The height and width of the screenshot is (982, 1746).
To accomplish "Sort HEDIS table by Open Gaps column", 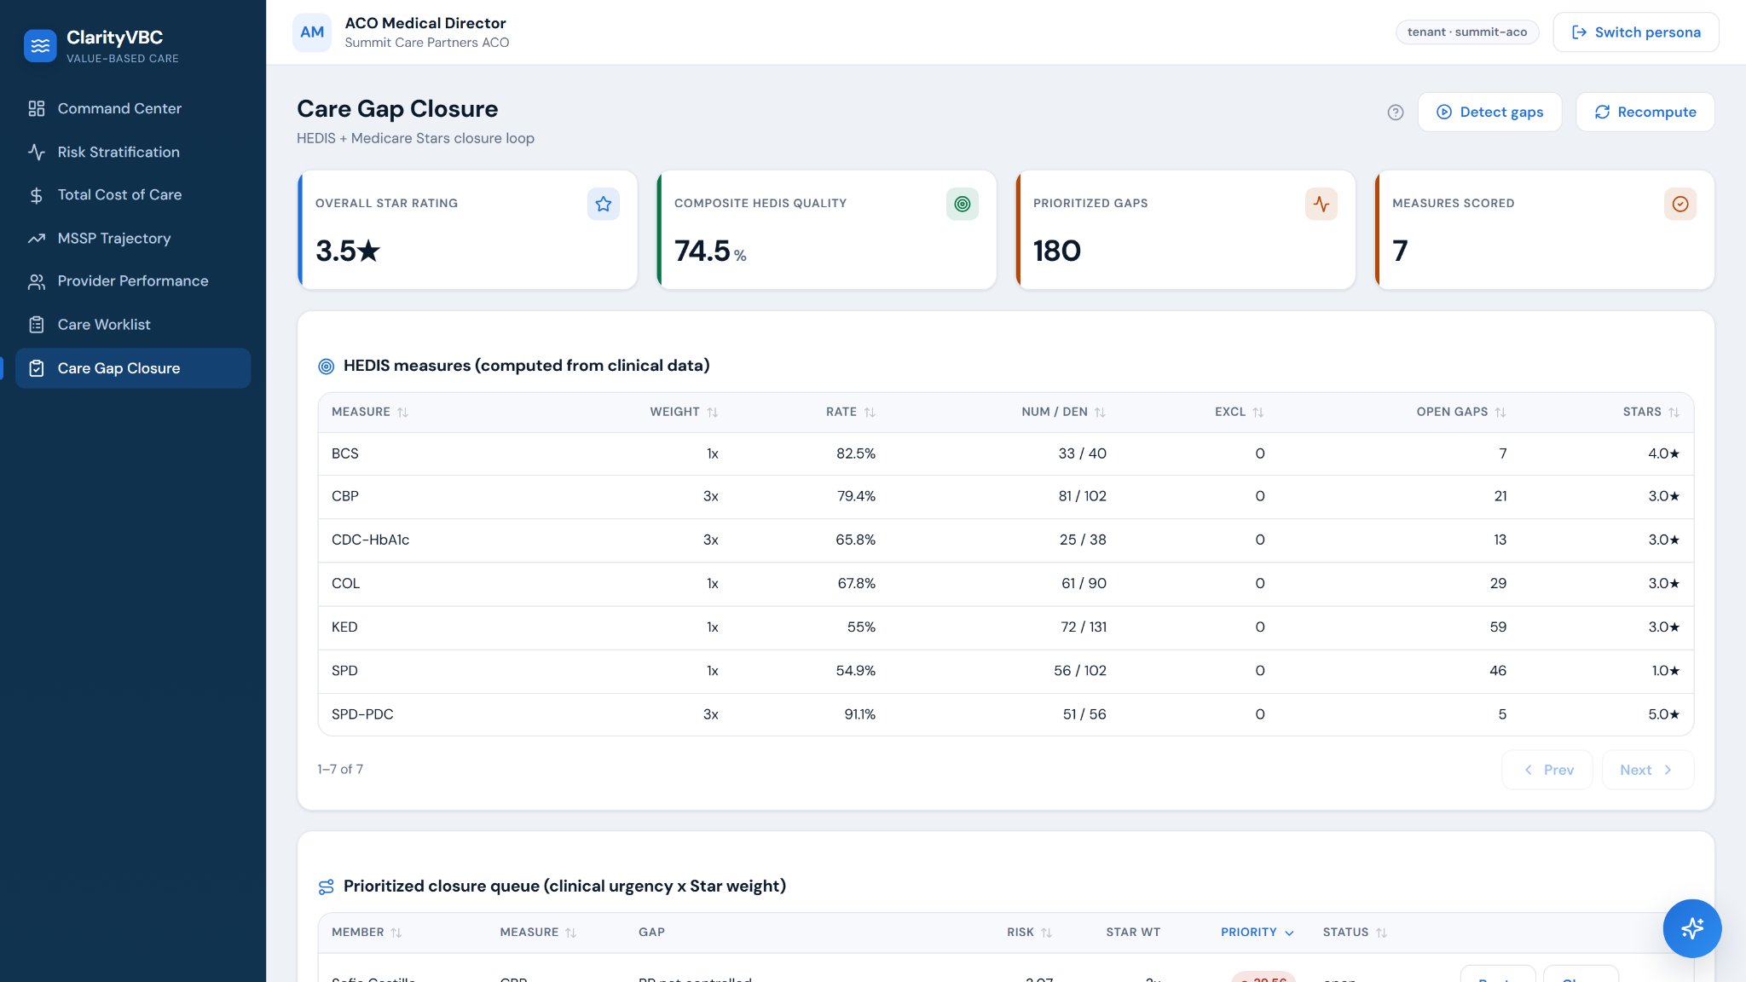I will click(1500, 413).
